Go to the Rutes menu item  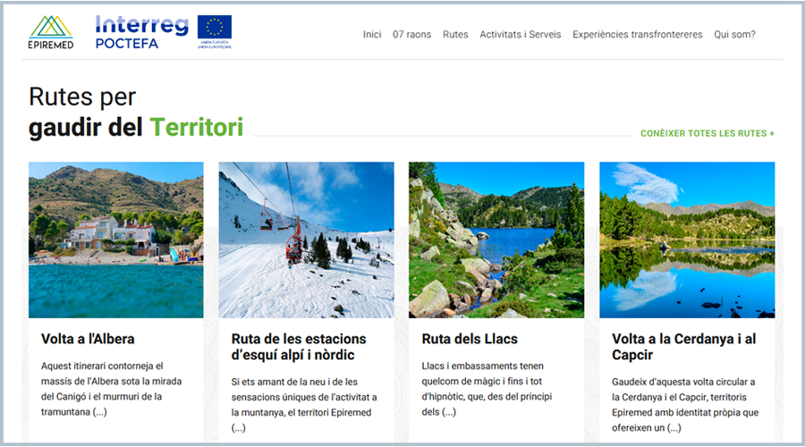455,34
